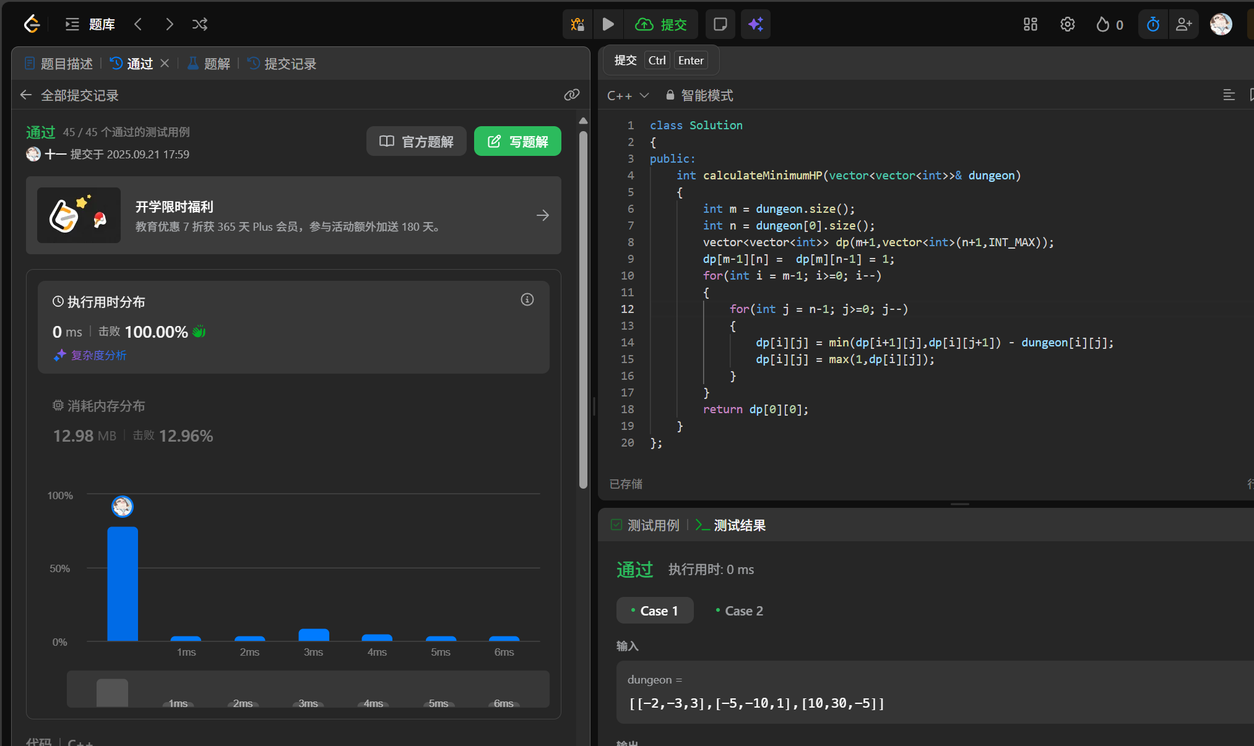The image size is (1254, 746).
Task: Open the notes sticky icon
Action: pyautogui.click(x=720, y=24)
